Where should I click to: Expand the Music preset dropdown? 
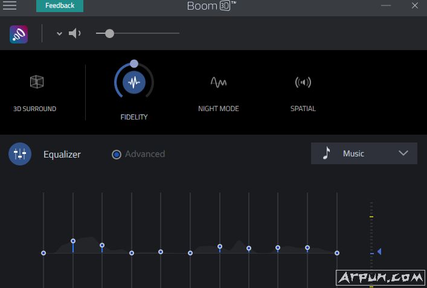click(364, 153)
